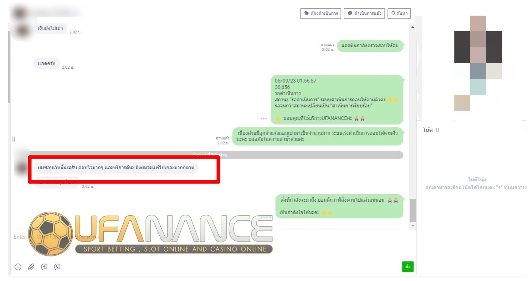Image resolution: width=528 pixels, height=281 pixels.
Task: Click the three-dot options beside the withdrawal message
Action: coord(263,118)
